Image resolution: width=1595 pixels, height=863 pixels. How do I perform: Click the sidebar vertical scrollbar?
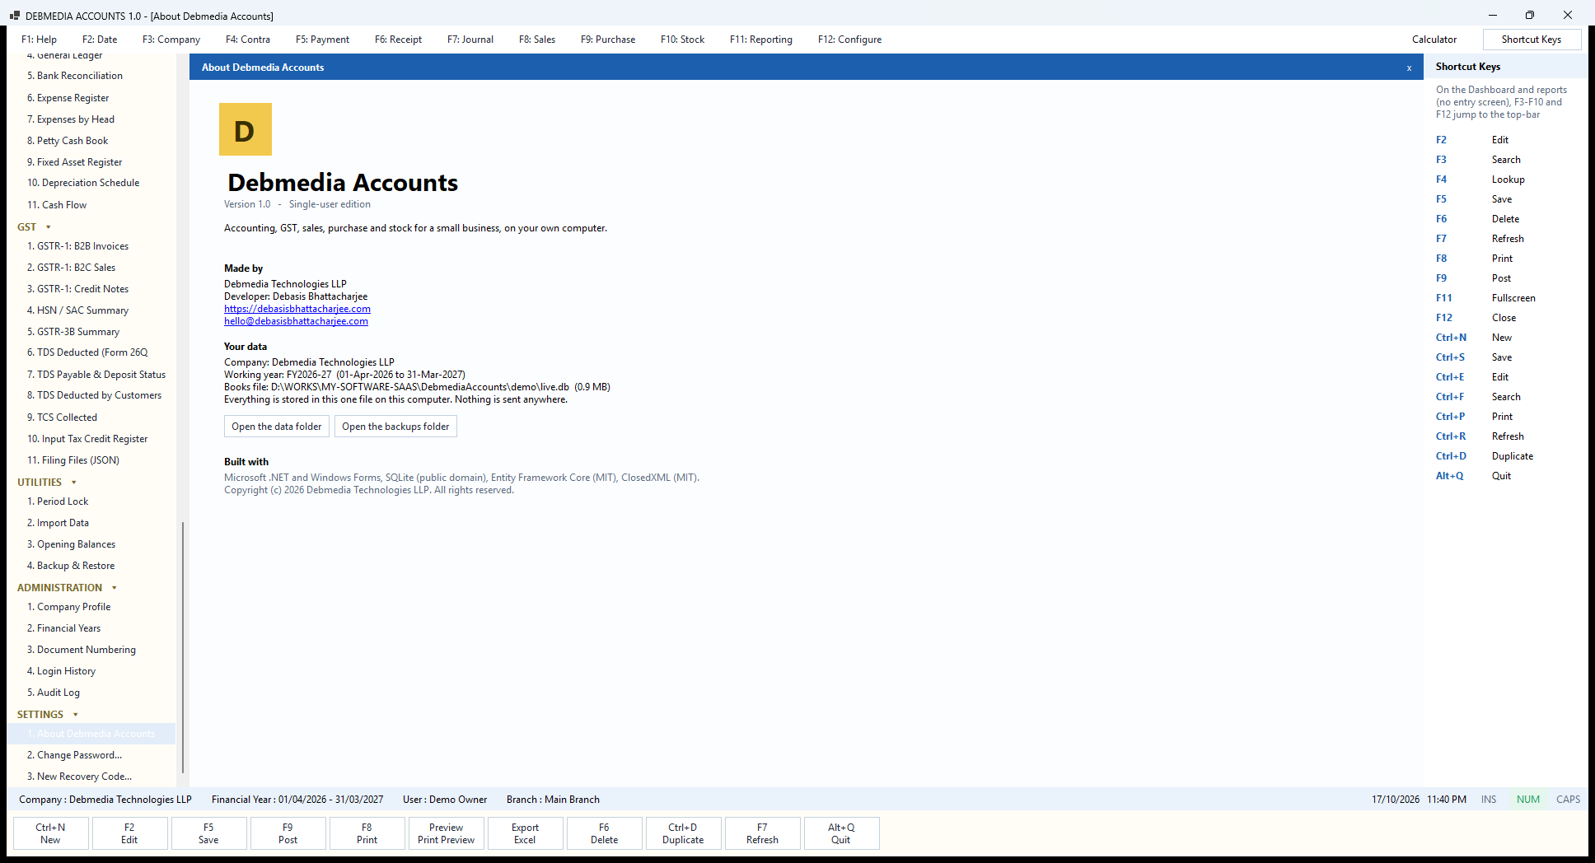(x=182, y=646)
